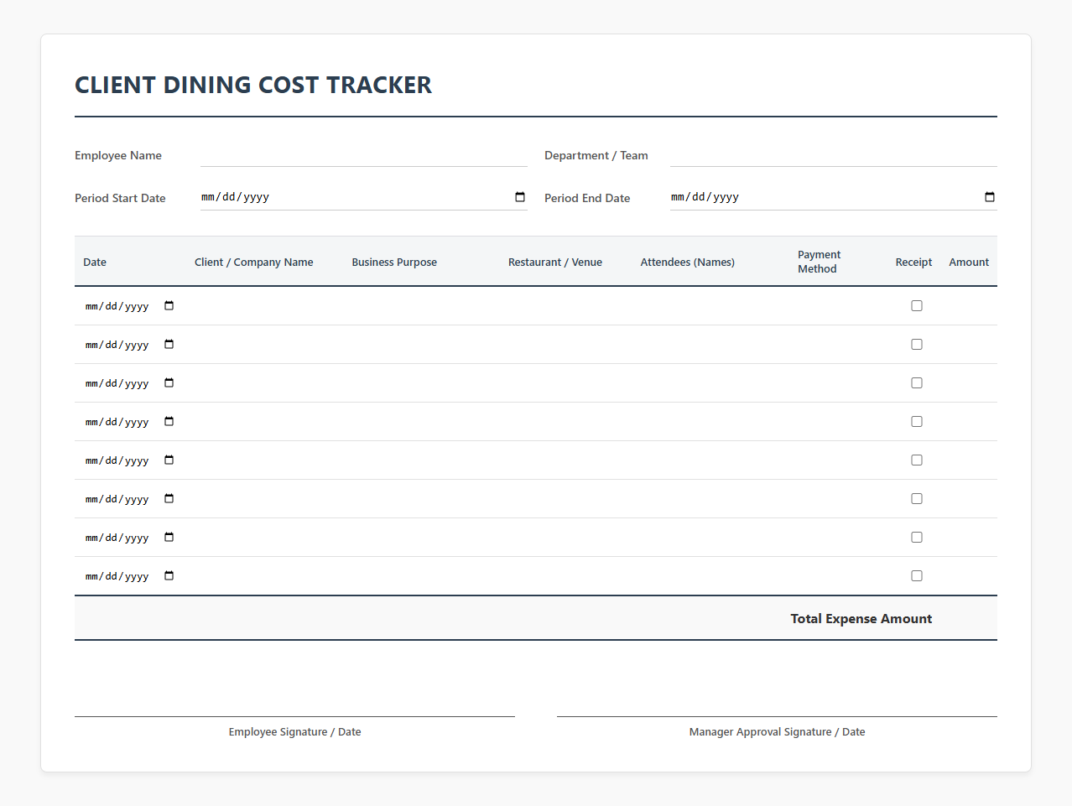1072x806 pixels.
Task: Open the calendar icon in the eighth table row
Action: click(x=169, y=576)
